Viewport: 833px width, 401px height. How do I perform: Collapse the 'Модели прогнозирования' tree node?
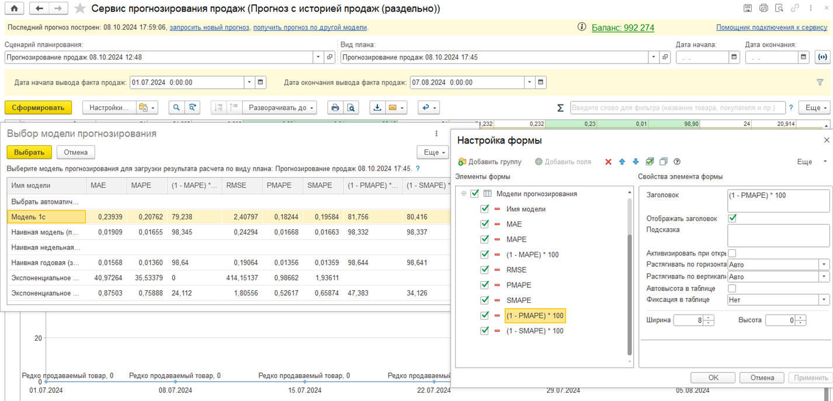[464, 194]
